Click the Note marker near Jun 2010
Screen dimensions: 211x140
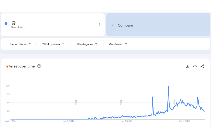[75, 102]
